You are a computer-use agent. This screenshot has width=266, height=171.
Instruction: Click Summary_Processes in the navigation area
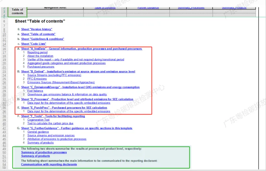pyautogui.click(x=191, y=7)
